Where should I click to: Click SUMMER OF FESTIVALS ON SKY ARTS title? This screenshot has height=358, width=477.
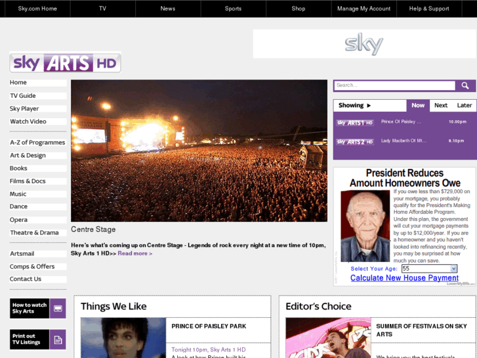[421, 330]
